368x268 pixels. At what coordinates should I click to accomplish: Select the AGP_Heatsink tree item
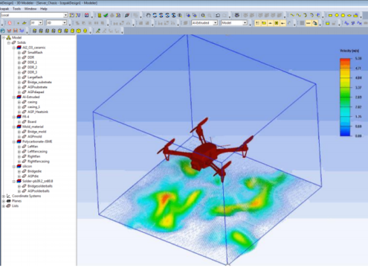point(38,112)
